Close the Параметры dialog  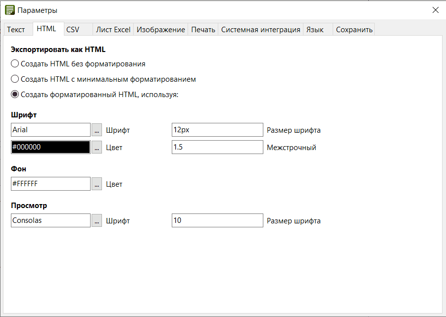[x=435, y=10]
